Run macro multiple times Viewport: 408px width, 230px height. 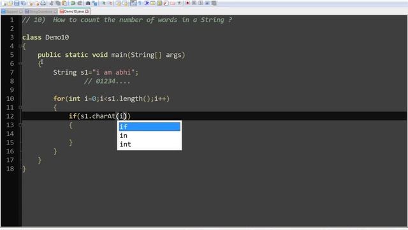click(x=207, y=3)
